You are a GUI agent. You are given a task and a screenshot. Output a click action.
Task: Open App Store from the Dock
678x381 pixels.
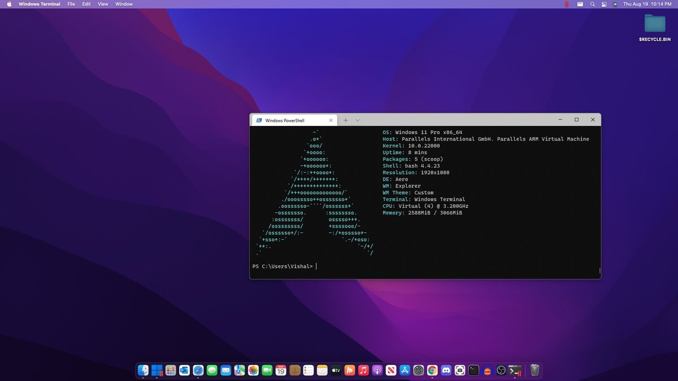[405, 370]
